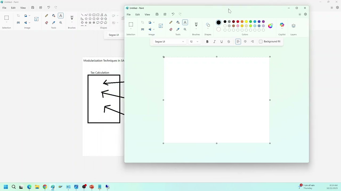
Task: Open the File menu in front Paint window
Action: point(129,14)
